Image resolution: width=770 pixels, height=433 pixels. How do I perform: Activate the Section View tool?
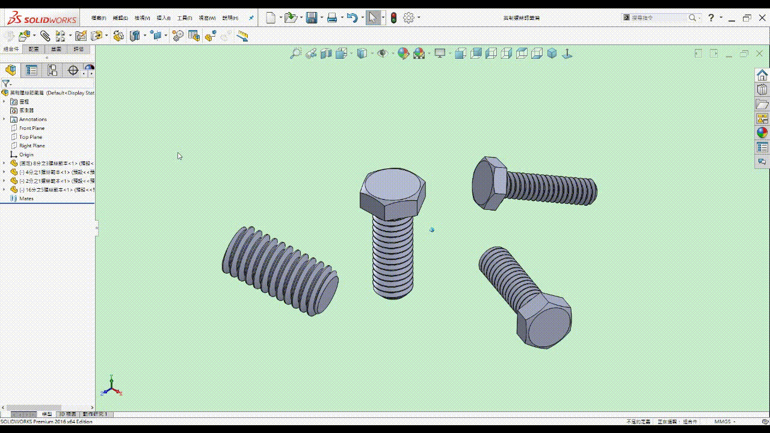click(x=326, y=54)
